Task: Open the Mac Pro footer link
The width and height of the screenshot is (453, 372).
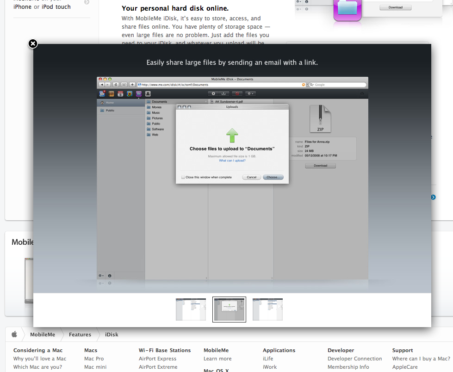Action: (94, 359)
